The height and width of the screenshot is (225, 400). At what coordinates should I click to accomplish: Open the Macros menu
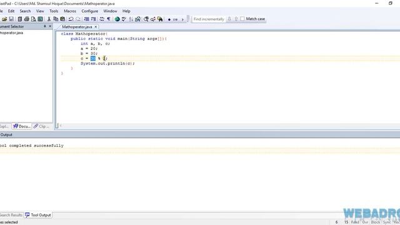(x=70, y=11)
